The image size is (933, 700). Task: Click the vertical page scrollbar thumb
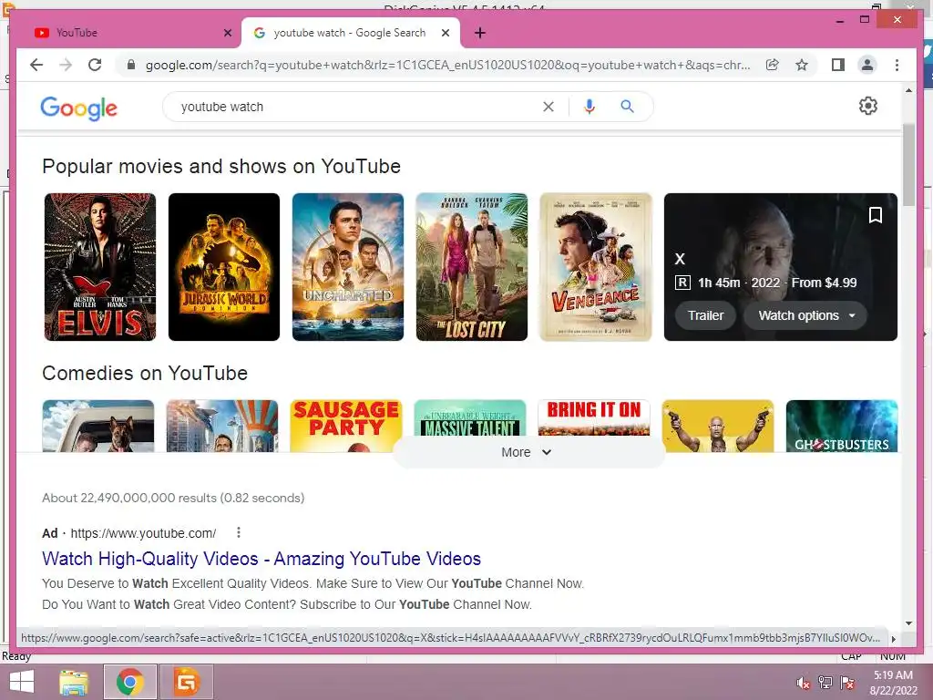point(908,165)
